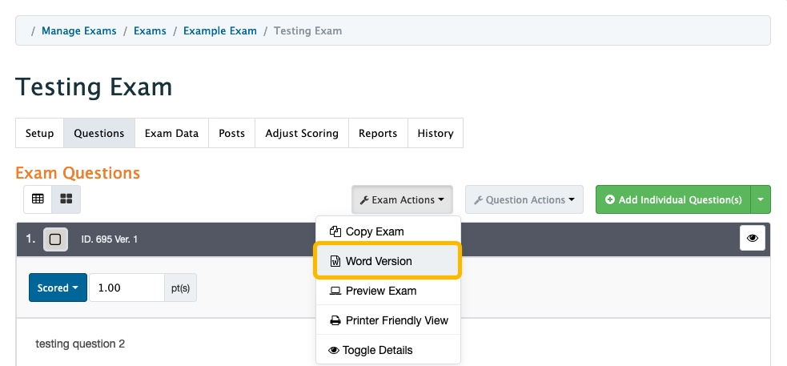Click the table list view icon

click(x=38, y=199)
